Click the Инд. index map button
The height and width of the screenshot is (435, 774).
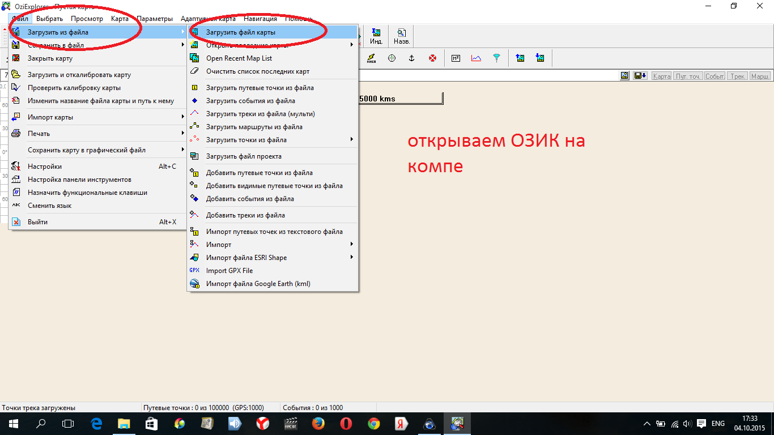pos(376,37)
